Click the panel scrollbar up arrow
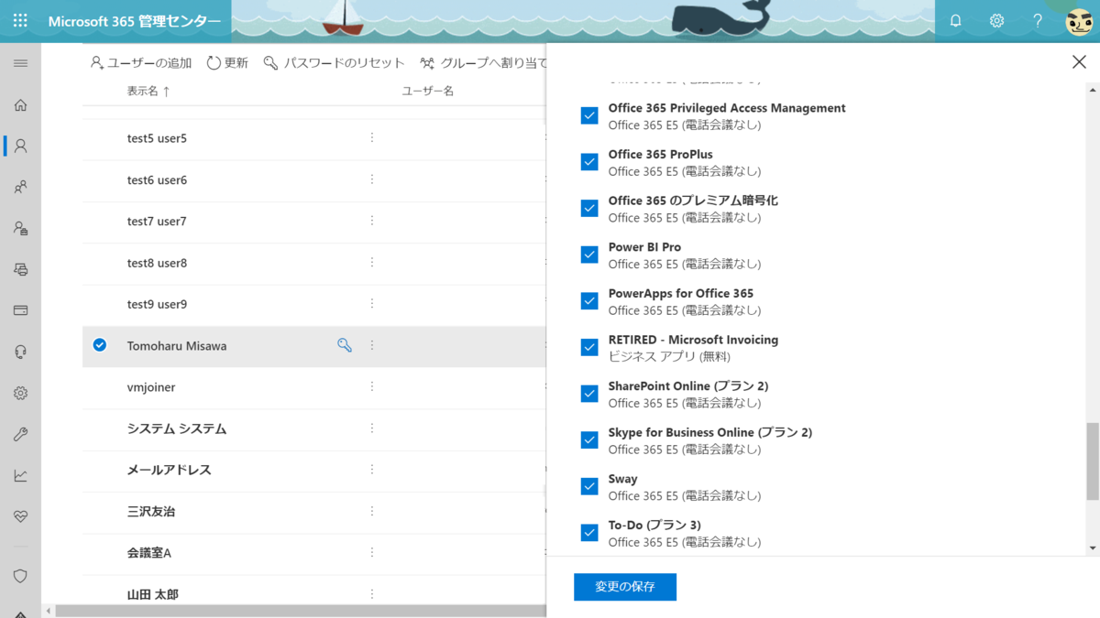Screen dimensions: 1100x618 [x=1093, y=90]
